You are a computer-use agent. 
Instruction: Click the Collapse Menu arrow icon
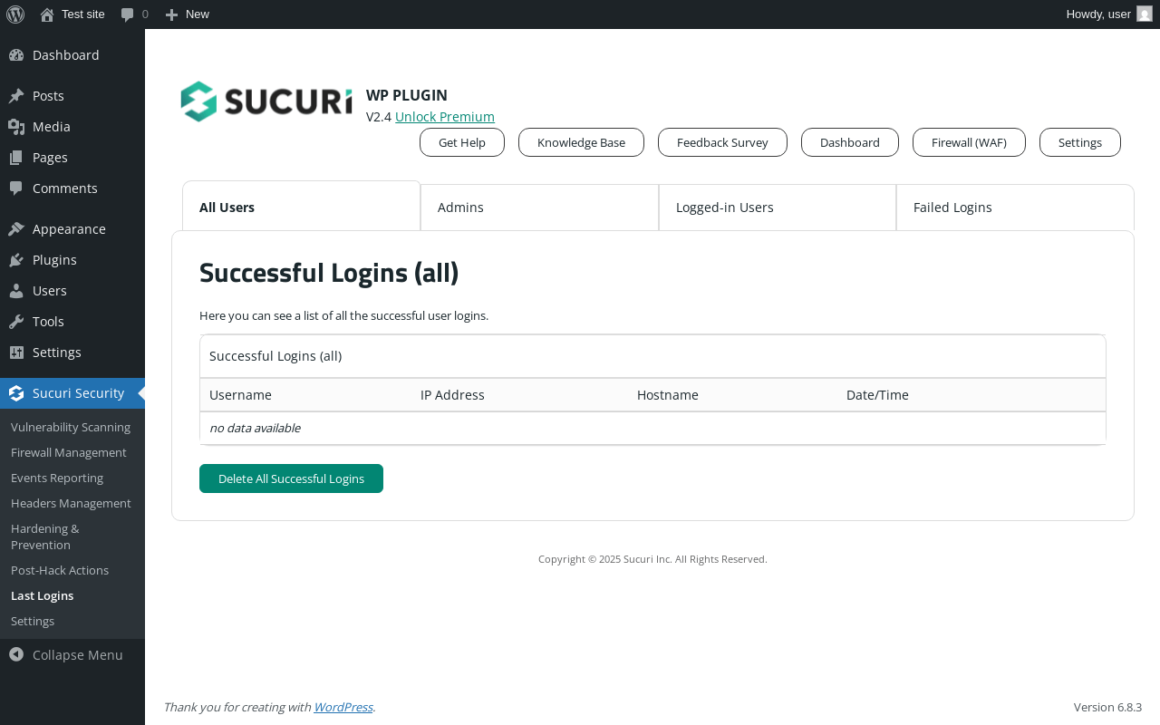coord(16,654)
